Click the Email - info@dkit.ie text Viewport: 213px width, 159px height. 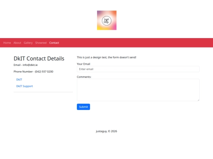26,65
